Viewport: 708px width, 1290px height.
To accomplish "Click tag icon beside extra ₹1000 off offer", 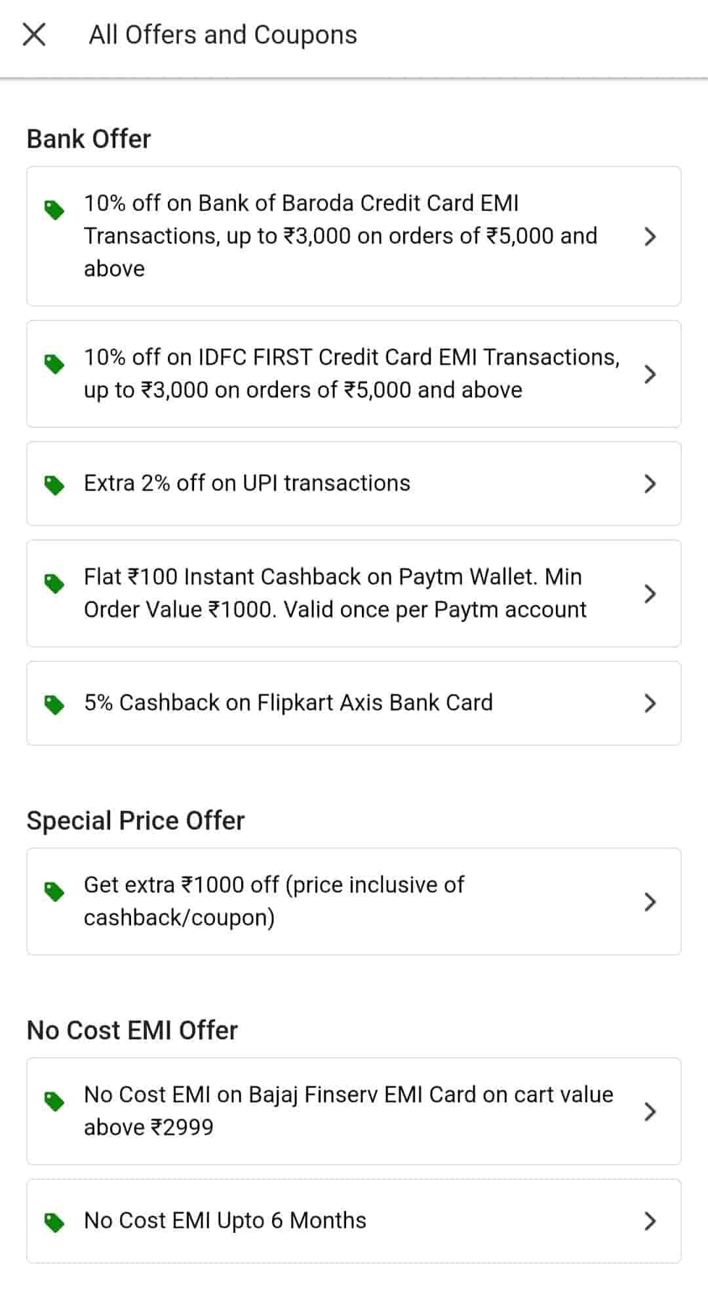I will [x=54, y=891].
